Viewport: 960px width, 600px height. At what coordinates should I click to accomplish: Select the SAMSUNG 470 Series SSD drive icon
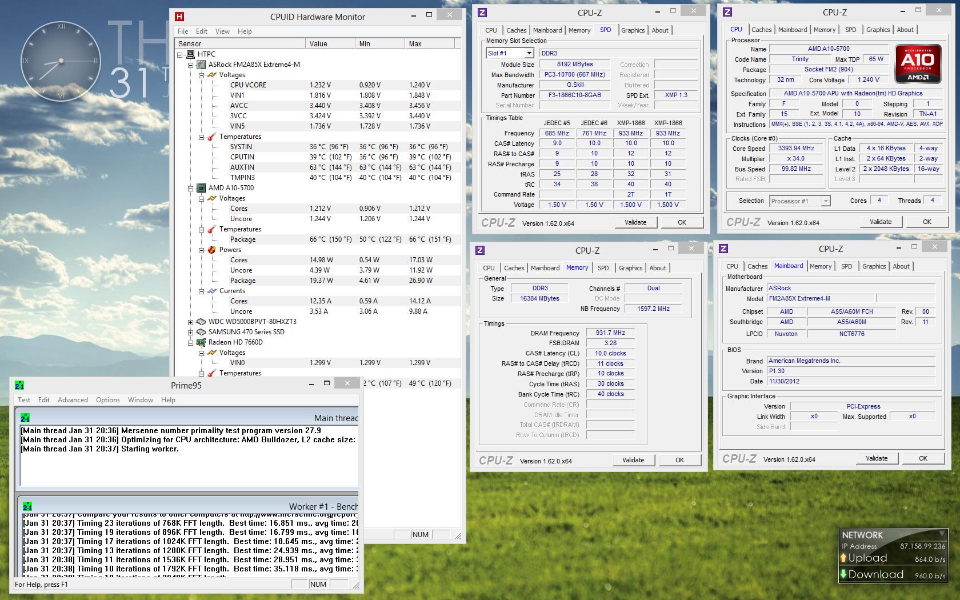tap(201, 332)
